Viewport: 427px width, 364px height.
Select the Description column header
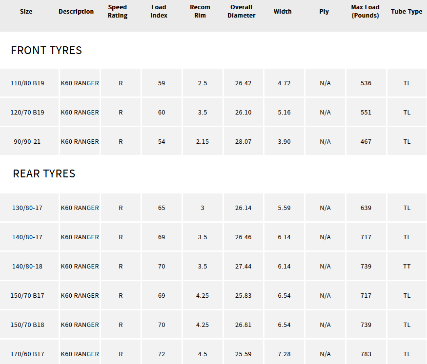[x=76, y=11]
